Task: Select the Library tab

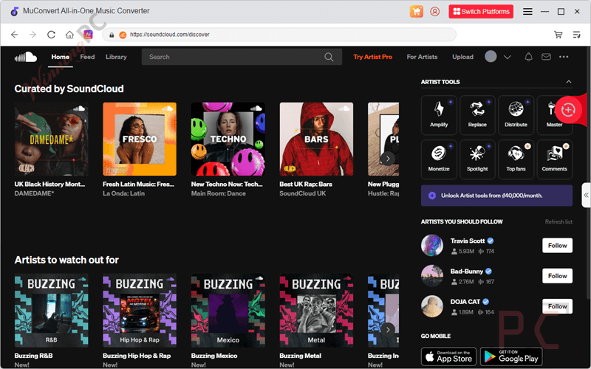Action: (x=116, y=57)
